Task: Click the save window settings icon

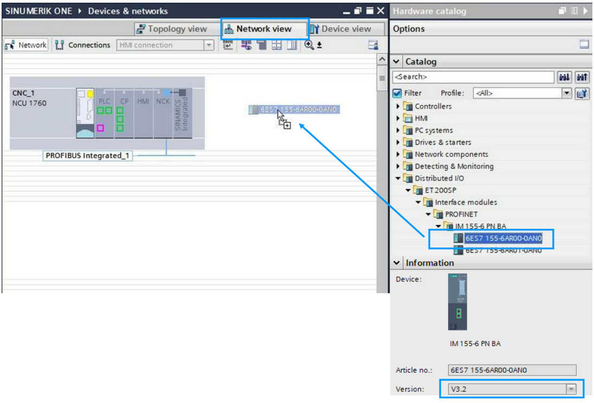Action: (372, 45)
